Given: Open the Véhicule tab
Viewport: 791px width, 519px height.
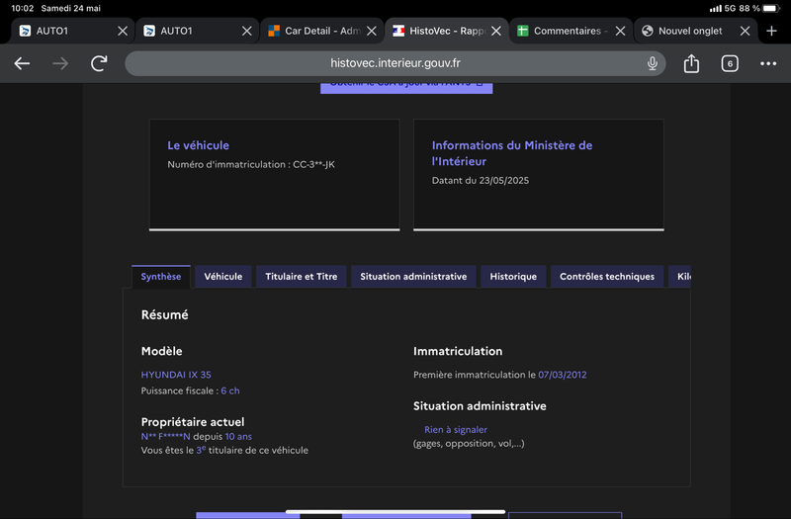Looking at the screenshot, I should pyautogui.click(x=223, y=277).
